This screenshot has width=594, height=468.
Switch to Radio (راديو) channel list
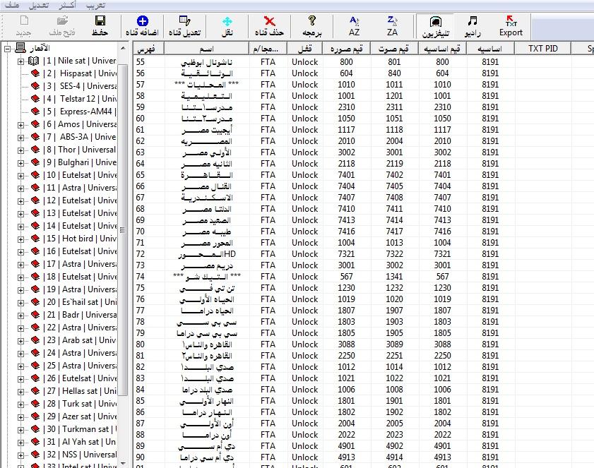[473, 21]
